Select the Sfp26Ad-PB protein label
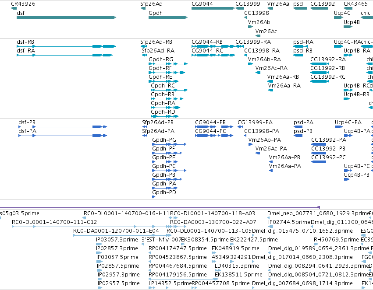The height and width of the screenshot is (290, 373). 157,122
